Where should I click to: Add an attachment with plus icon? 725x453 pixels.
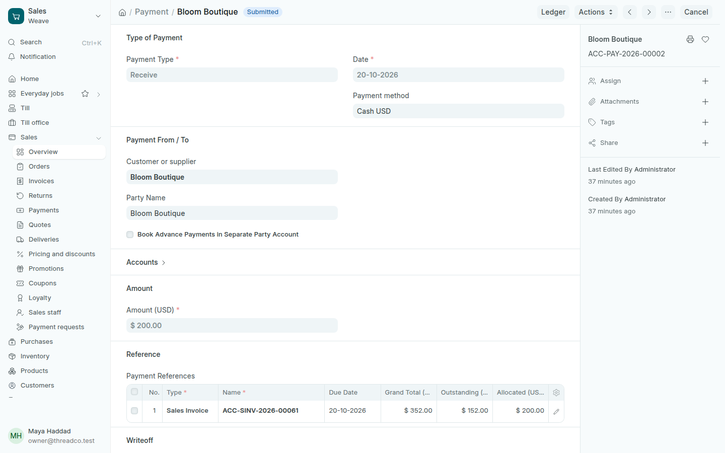point(705,102)
